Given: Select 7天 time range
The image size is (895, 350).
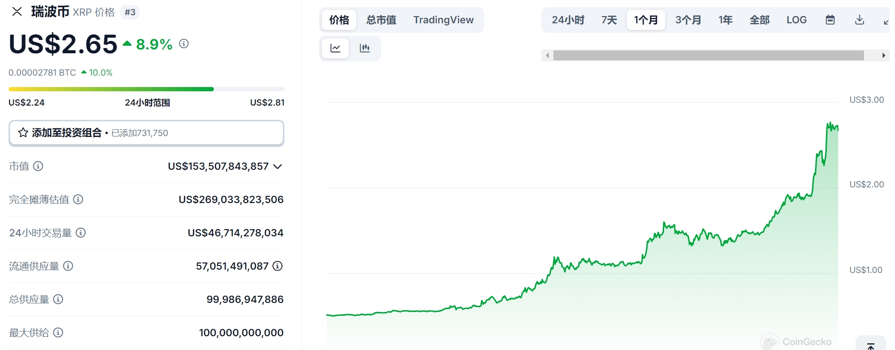Looking at the screenshot, I should 609,20.
